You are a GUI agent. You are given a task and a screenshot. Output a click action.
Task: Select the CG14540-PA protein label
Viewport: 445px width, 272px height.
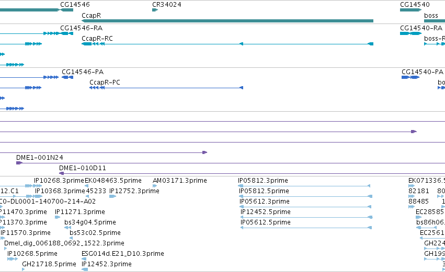click(423, 72)
